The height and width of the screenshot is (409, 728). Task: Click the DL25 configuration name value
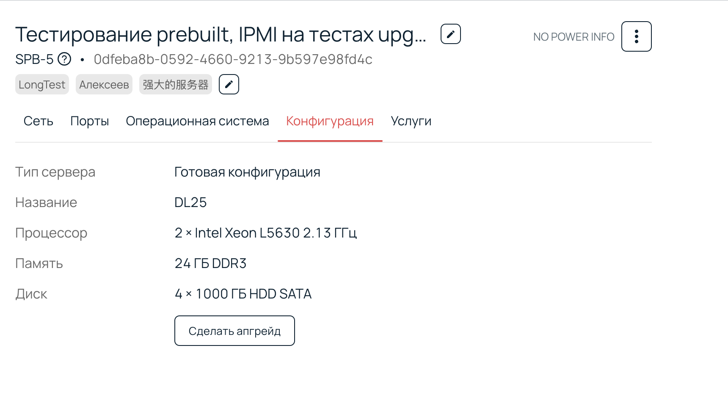(190, 202)
